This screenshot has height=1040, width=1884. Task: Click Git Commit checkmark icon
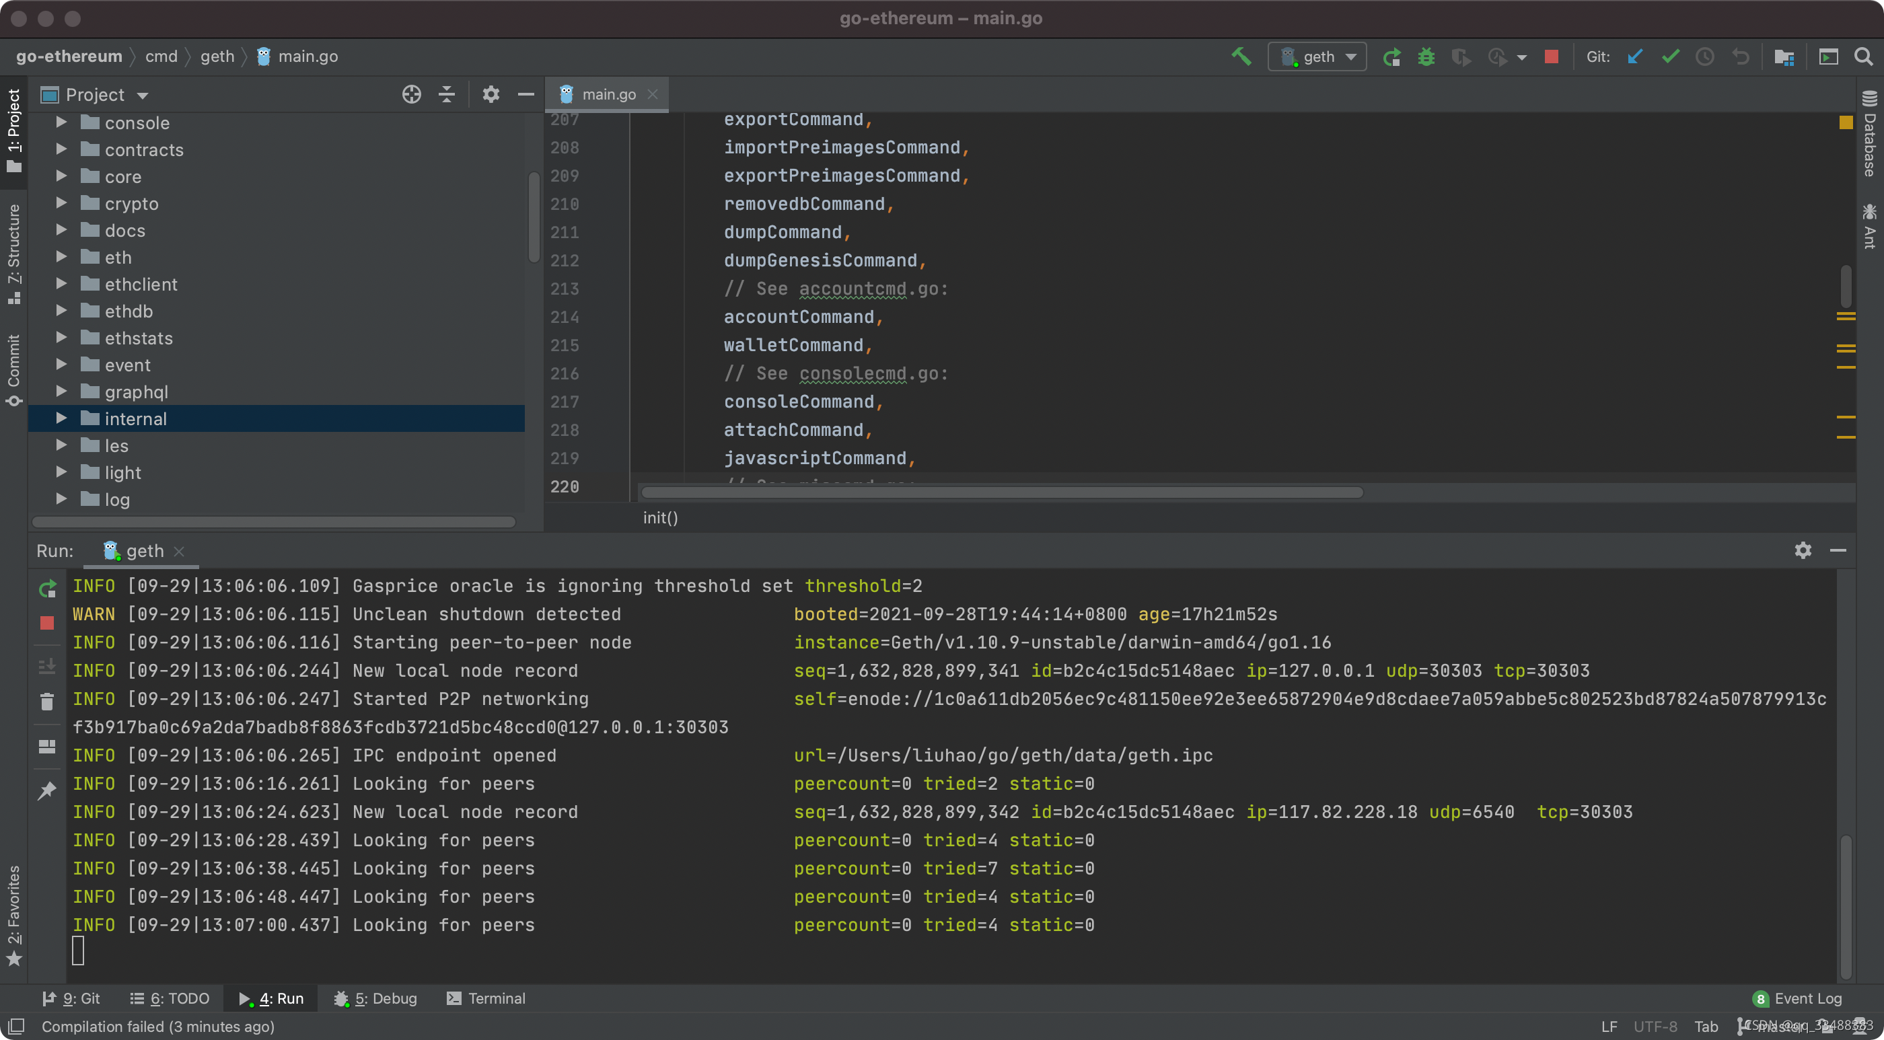1670,57
